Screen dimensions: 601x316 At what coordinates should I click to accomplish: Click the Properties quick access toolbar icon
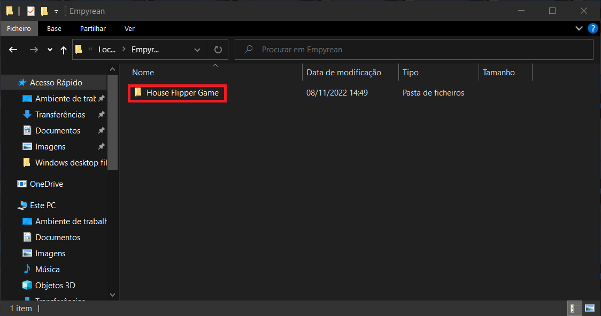pyautogui.click(x=31, y=11)
